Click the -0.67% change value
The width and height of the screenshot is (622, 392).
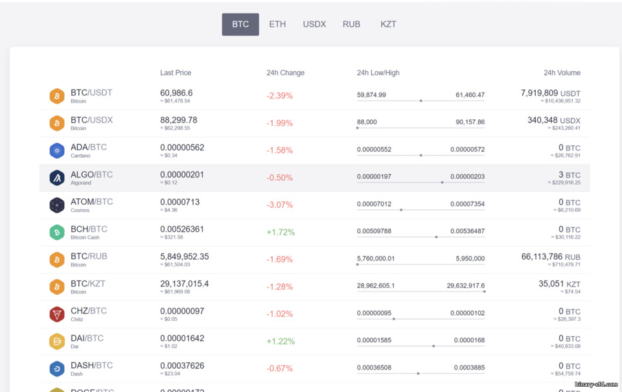coord(280,369)
